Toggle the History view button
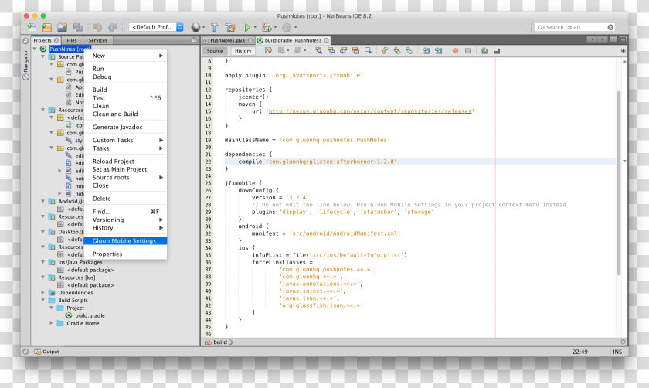Screen dimensions: 649x388 [x=243, y=51]
